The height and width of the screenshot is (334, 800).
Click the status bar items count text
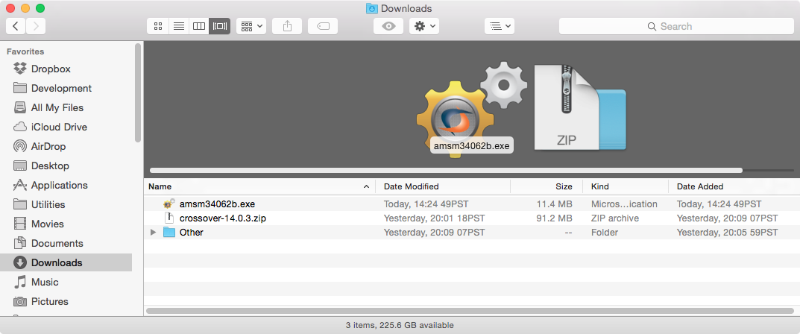[400, 325]
